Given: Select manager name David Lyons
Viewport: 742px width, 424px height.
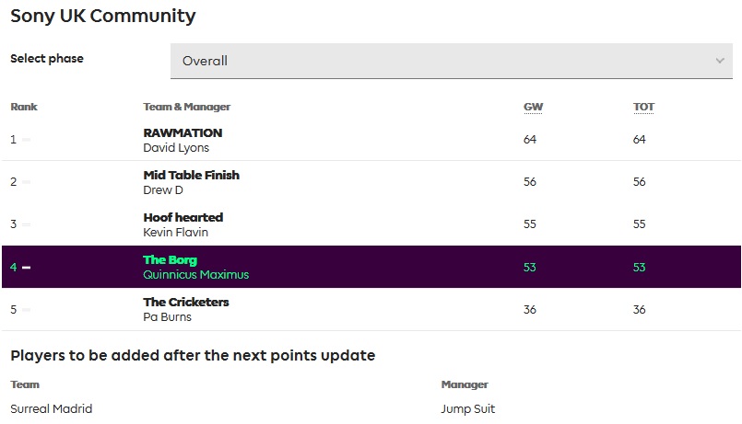Looking at the screenshot, I should click(176, 147).
